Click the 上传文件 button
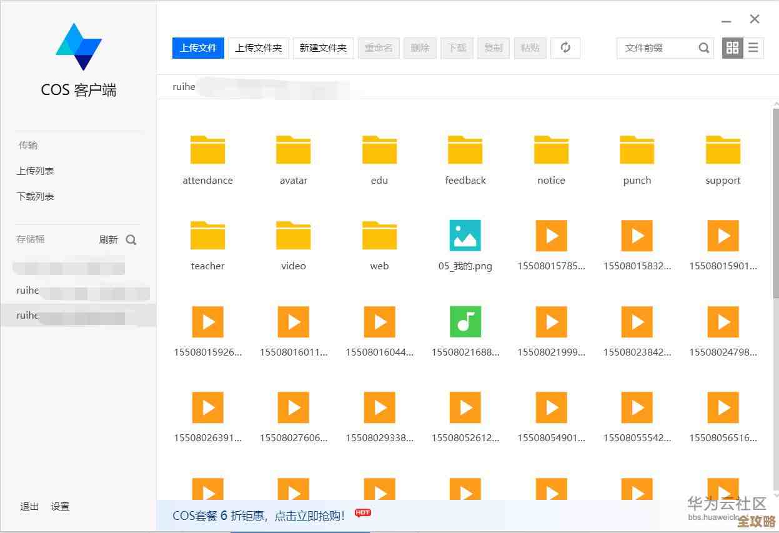 (x=198, y=48)
